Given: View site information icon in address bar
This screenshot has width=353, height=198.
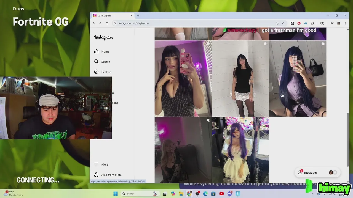Looking at the screenshot, I should pos(115,23).
